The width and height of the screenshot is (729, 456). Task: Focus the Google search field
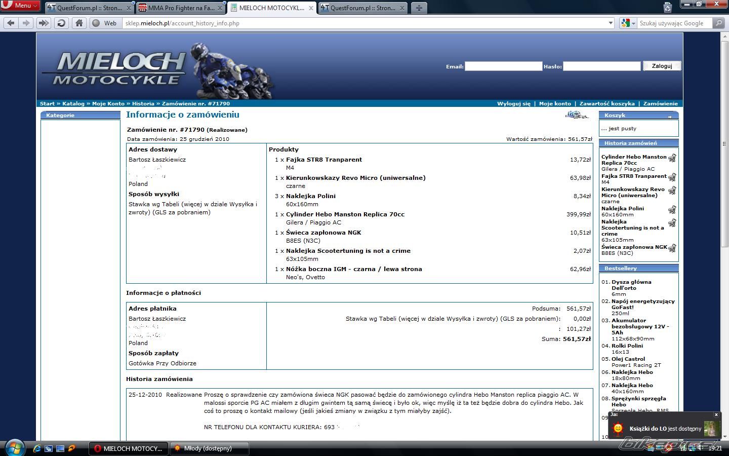(674, 23)
